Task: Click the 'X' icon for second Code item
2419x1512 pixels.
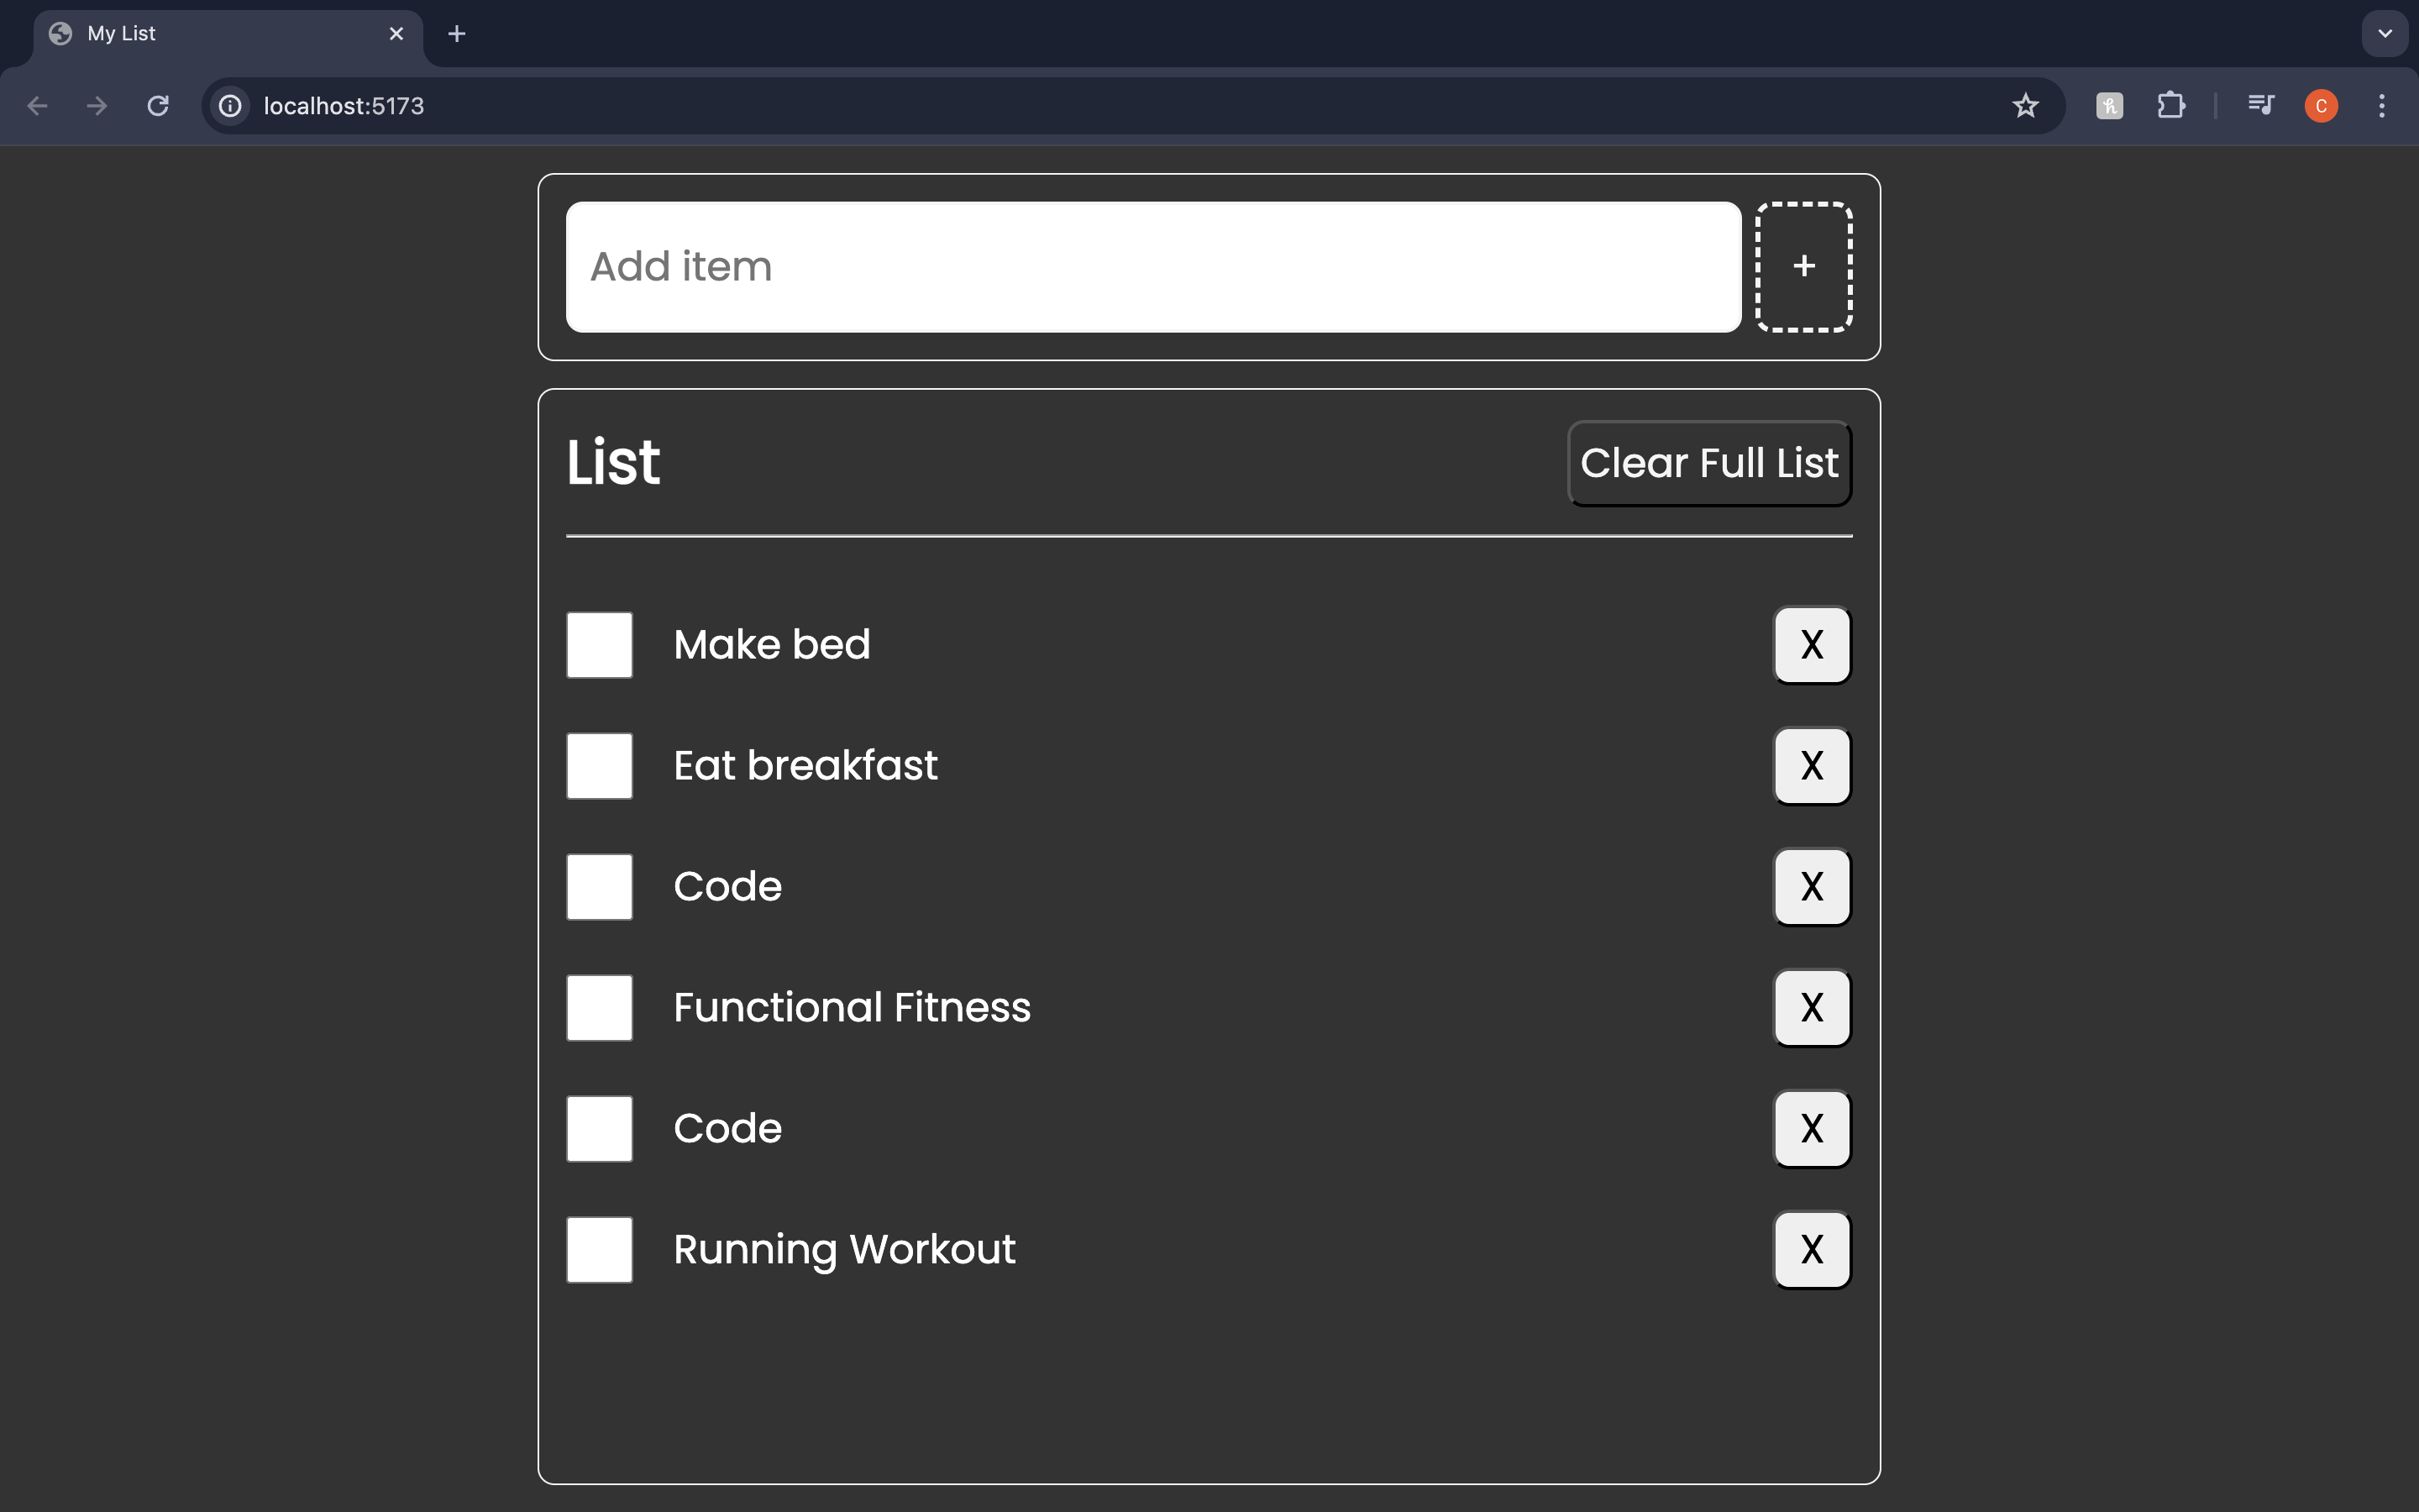Action: [x=1811, y=1129]
